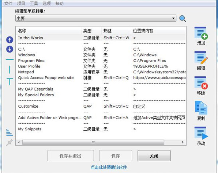
Task: Add a horizontal separator line
Action: tap(10, 59)
